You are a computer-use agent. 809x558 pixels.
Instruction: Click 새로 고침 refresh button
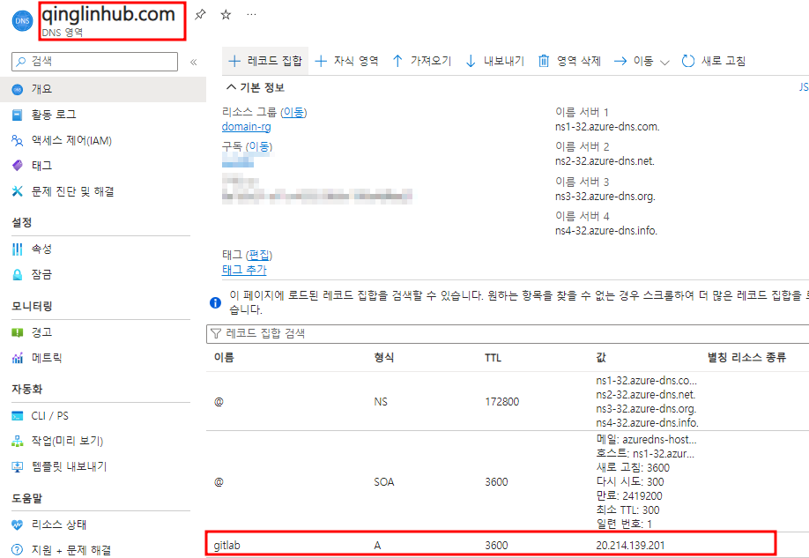(714, 61)
